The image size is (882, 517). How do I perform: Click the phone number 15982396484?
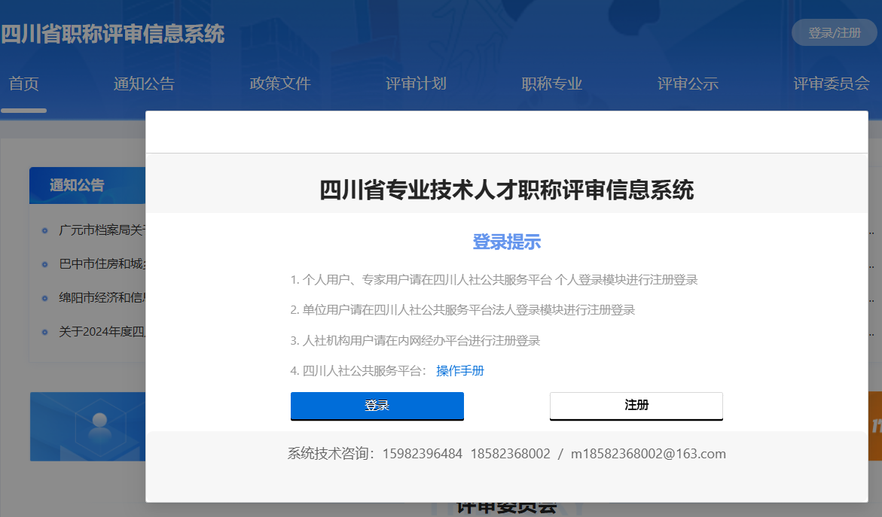[x=423, y=454]
